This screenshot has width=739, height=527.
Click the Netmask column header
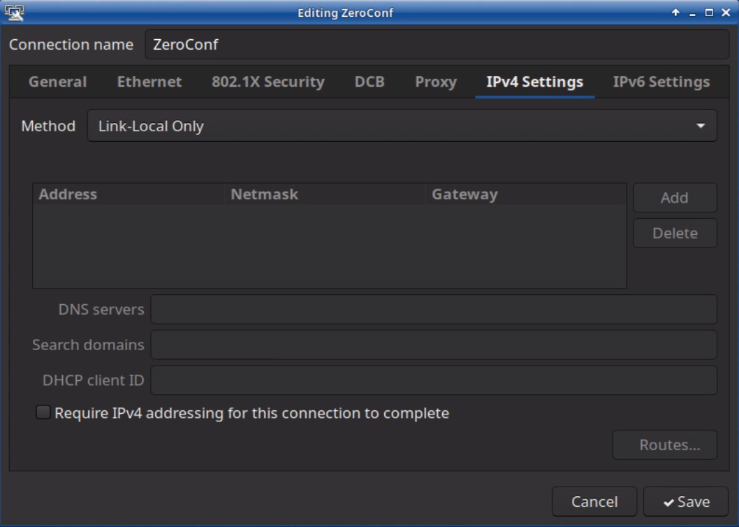point(264,194)
